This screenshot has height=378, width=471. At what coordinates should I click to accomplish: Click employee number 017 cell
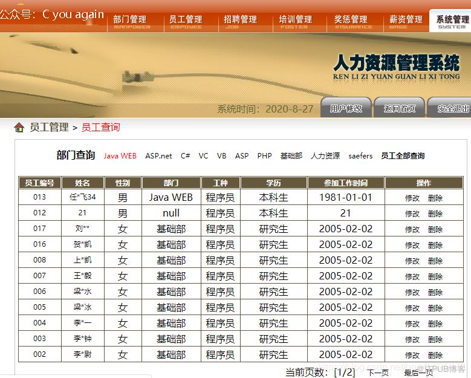click(x=40, y=229)
